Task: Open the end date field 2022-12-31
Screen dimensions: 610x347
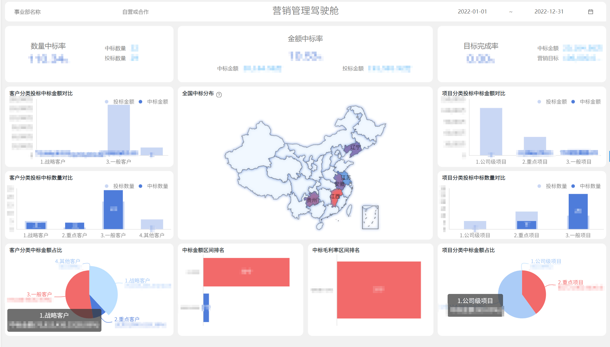Action: [x=549, y=12]
